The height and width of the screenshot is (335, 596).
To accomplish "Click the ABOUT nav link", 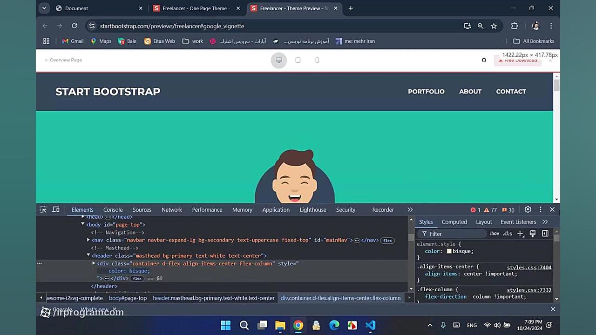I will 470,92.
